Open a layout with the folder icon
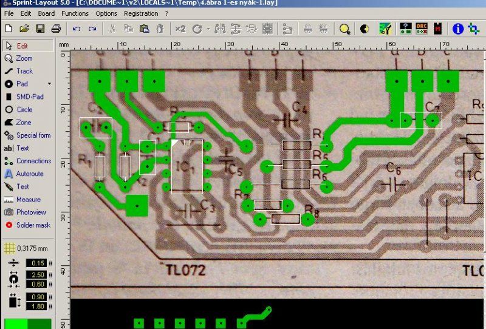The height and width of the screenshot is (329, 486). coord(24,29)
